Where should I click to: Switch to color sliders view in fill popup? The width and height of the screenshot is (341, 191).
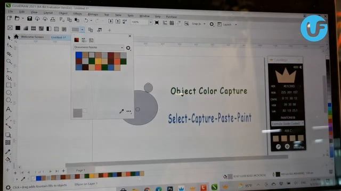pos(84,40)
